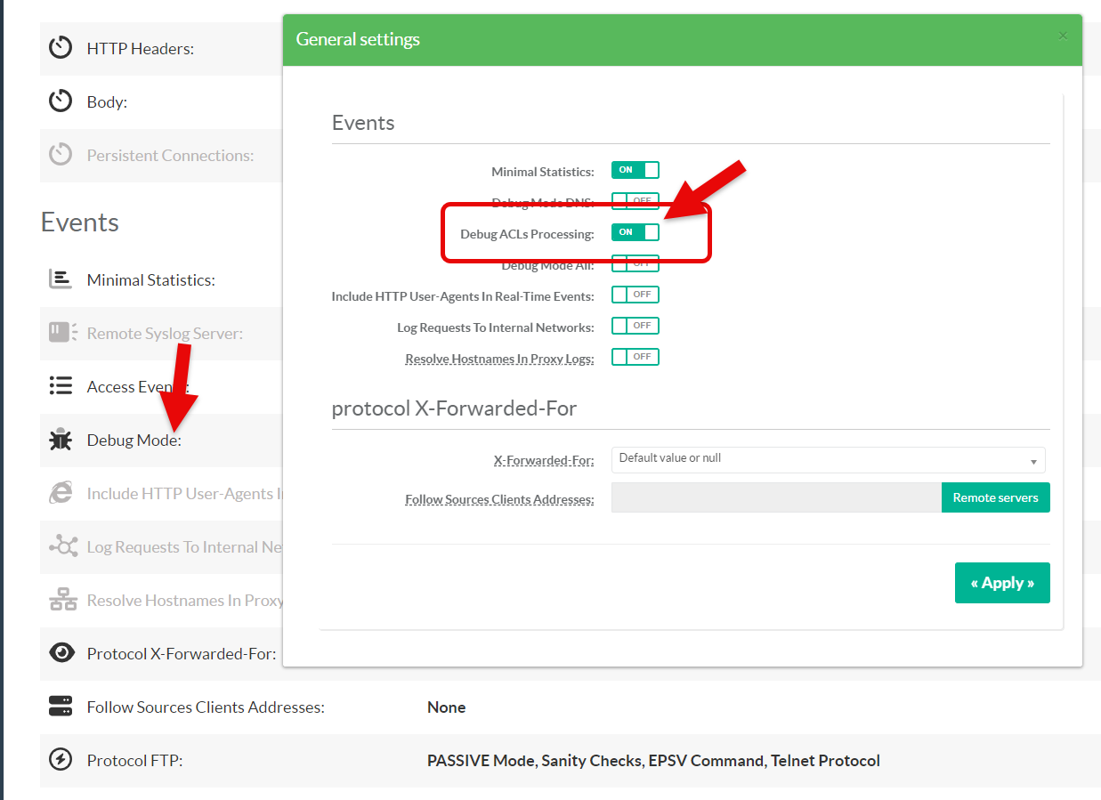Toggle Resolve Hostnames In Proxy Logs on

(x=635, y=357)
